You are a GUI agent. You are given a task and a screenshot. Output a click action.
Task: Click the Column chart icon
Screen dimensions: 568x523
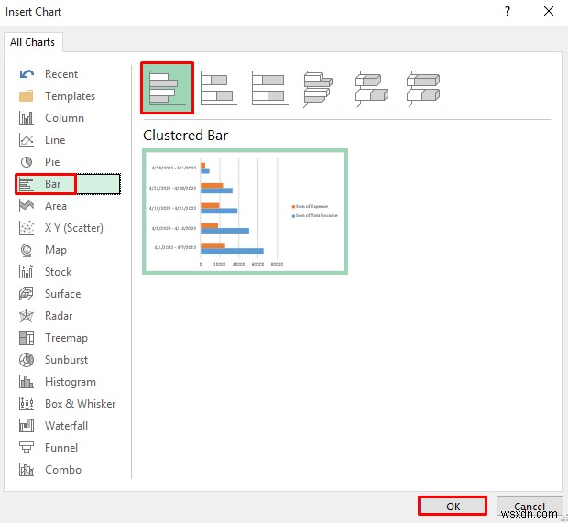click(26, 118)
